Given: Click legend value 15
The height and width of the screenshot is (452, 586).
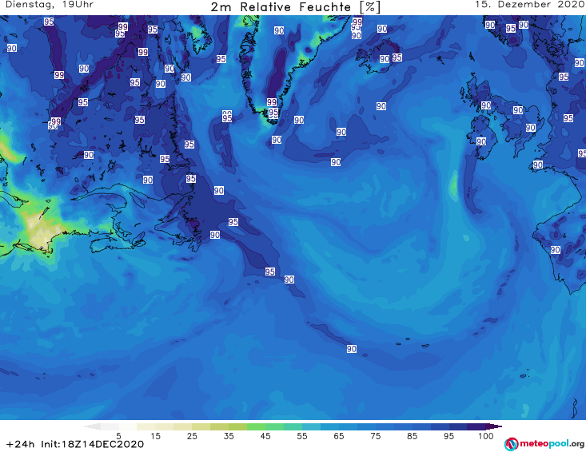Looking at the screenshot, I should click(155, 436).
